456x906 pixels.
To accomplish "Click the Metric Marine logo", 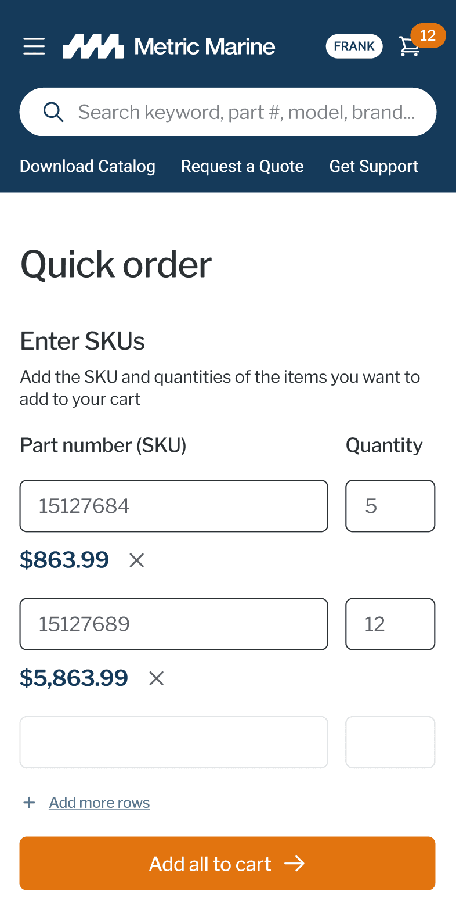I will [x=168, y=46].
